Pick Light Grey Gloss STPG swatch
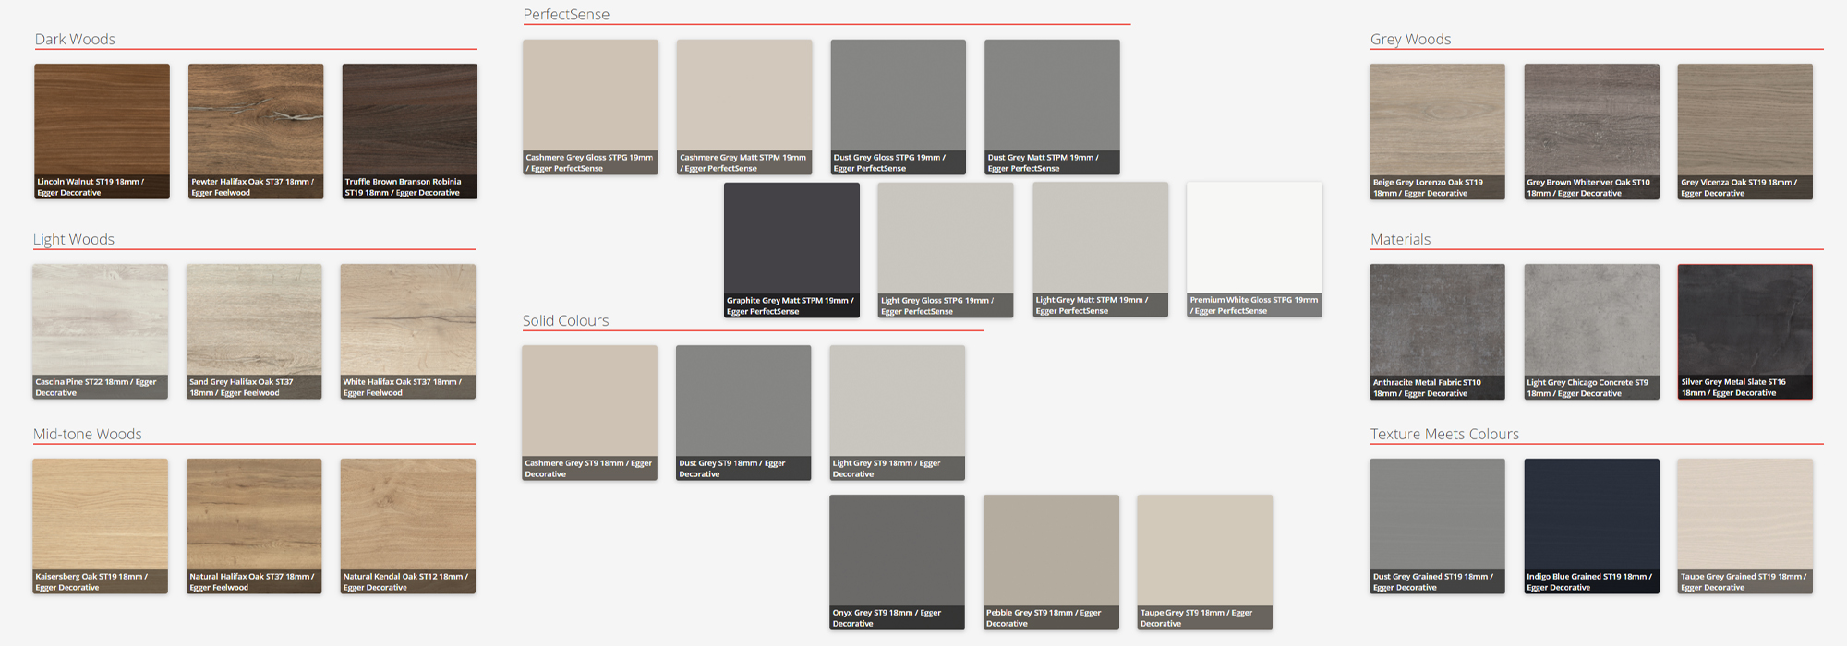The image size is (1847, 646). pos(946,250)
